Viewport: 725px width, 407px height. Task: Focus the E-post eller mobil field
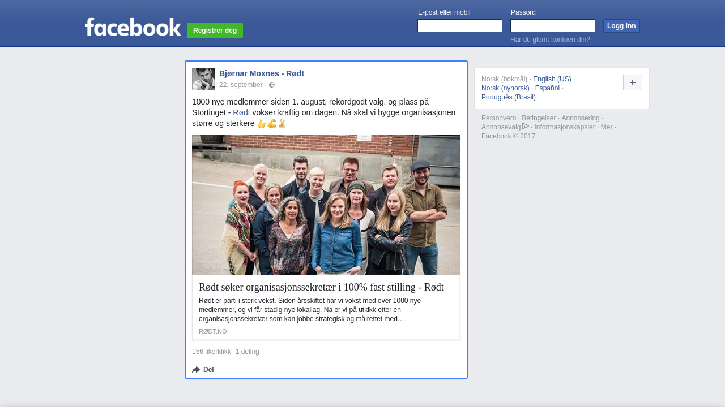(x=460, y=26)
